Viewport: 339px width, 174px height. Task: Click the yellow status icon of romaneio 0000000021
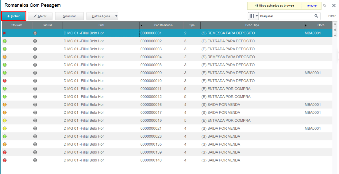pos(5,129)
